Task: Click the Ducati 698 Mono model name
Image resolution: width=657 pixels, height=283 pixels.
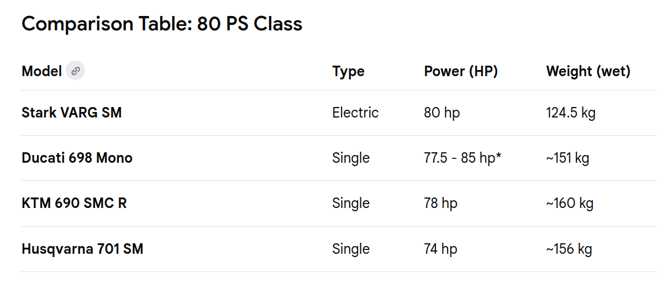Action: click(77, 158)
